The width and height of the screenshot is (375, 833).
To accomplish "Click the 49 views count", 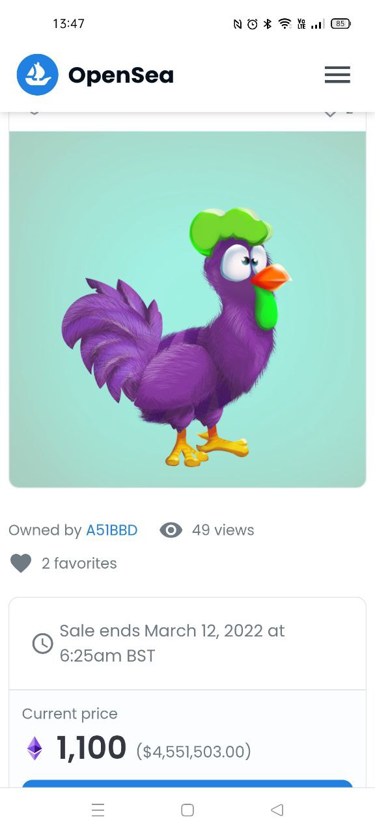I will pyautogui.click(x=223, y=530).
